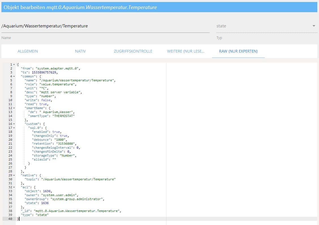Click the "smartType": "THERMOSTAT" line
The width and height of the screenshot is (319, 225).
[x=51, y=116]
